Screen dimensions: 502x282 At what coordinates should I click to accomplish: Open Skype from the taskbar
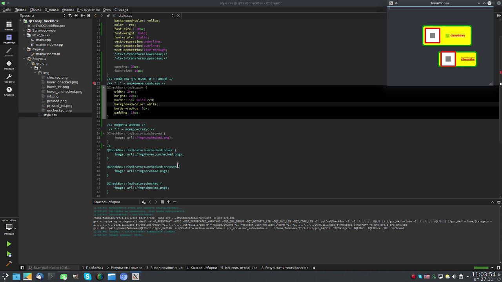click(x=87, y=277)
